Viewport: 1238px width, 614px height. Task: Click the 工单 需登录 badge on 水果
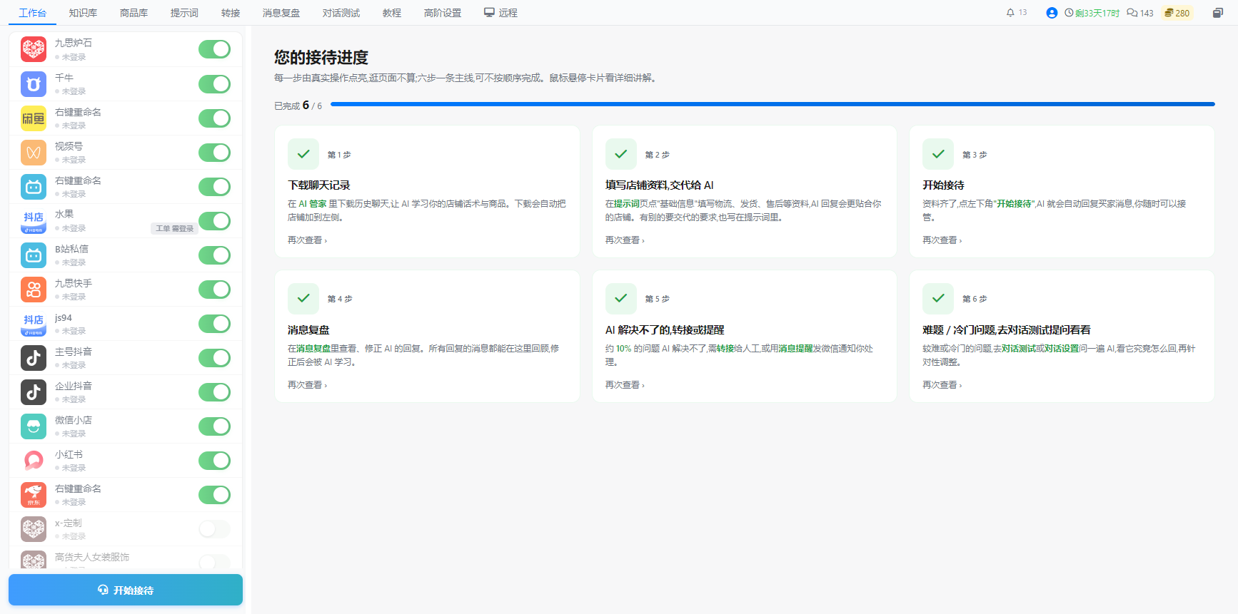pos(175,228)
